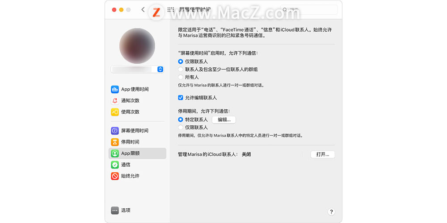Viewport: 447px width, 223px height.
Task: Click the 打开... button for iCloud 联系人
Action: click(x=323, y=154)
